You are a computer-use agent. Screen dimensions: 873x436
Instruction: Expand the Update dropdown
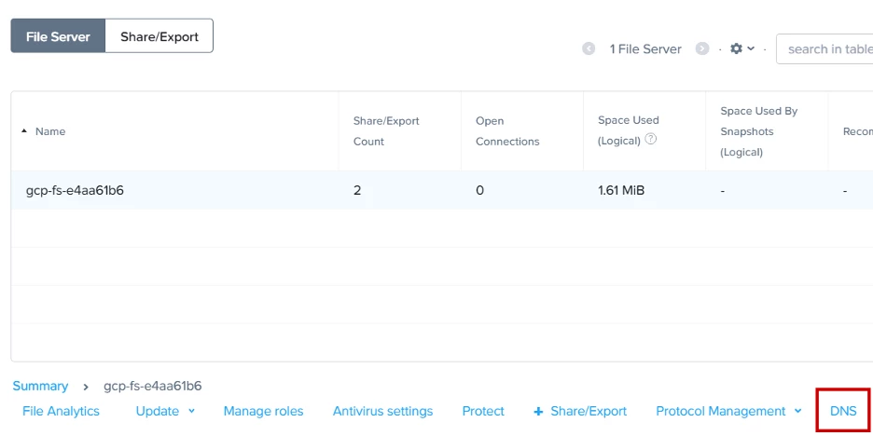tap(165, 412)
